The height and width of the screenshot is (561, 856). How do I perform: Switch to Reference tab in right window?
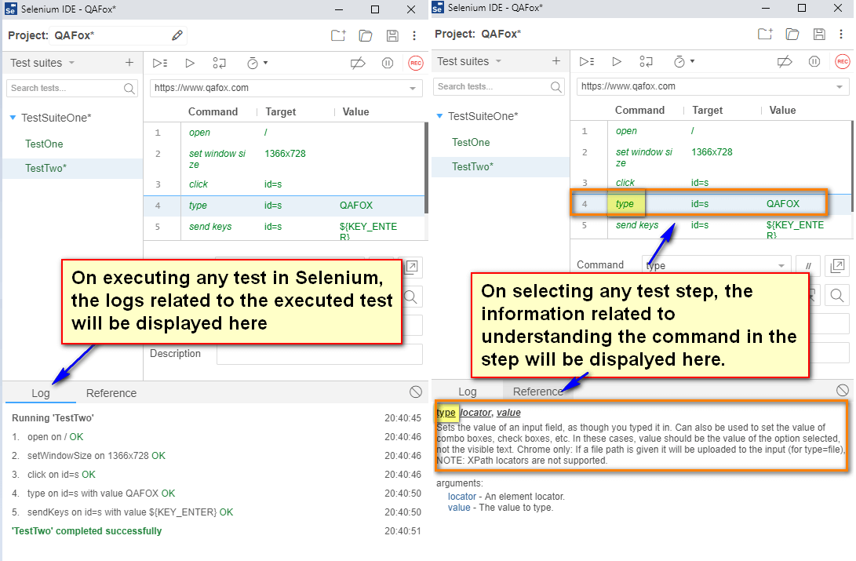[537, 392]
